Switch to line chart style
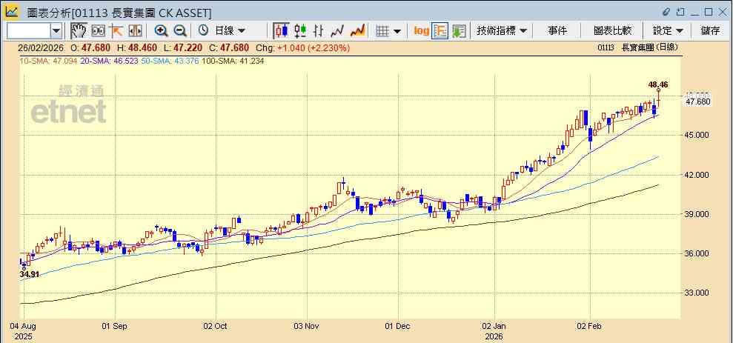Viewport: 733px width, 343px height. 337,31
